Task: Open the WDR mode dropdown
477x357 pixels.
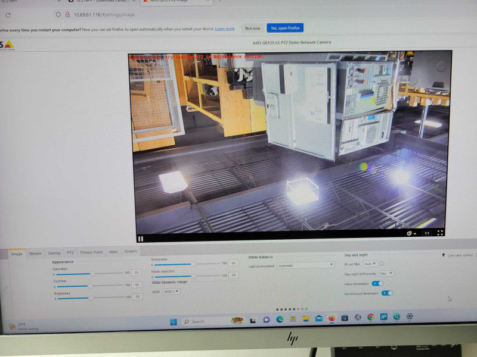Action: [x=171, y=292]
